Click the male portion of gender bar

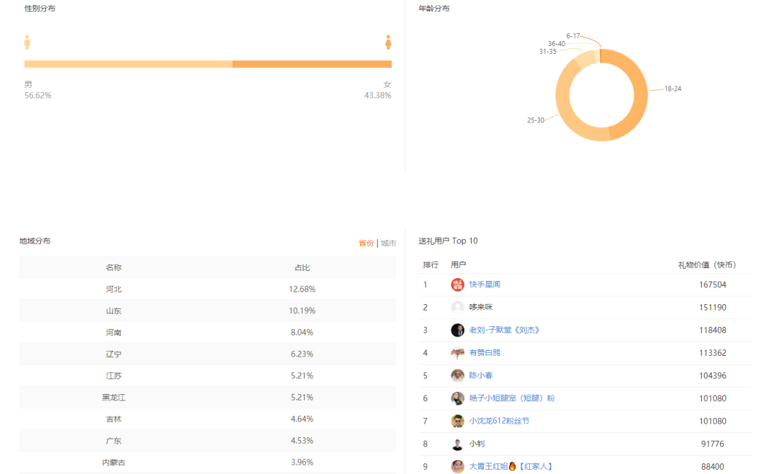point(128,64)
